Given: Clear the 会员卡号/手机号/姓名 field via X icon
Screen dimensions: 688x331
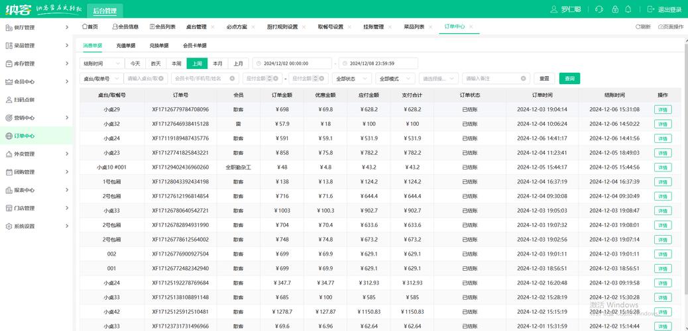Looking at the screenshot, I should 232,79.
